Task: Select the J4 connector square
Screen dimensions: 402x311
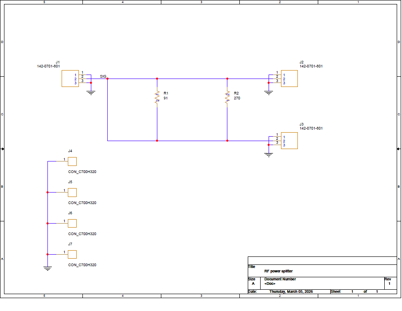Action: click(72, 161)
